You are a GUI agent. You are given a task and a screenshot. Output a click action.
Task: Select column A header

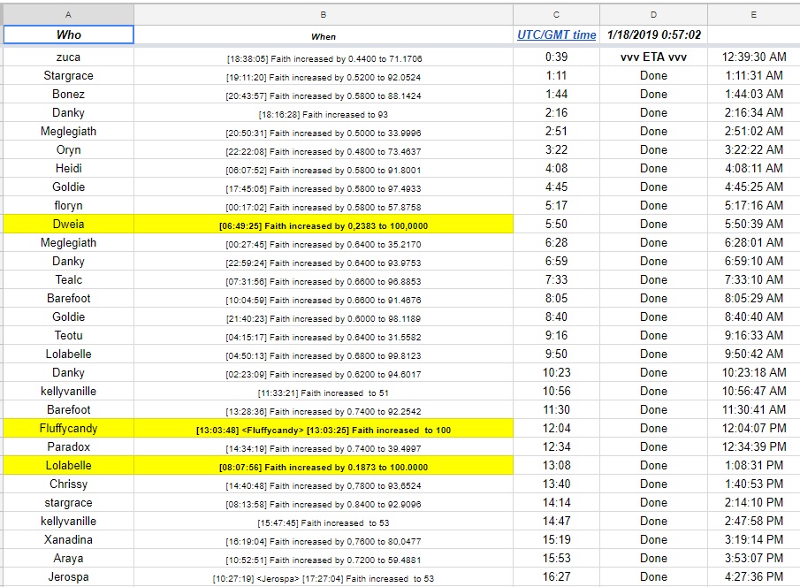(68, 14)
